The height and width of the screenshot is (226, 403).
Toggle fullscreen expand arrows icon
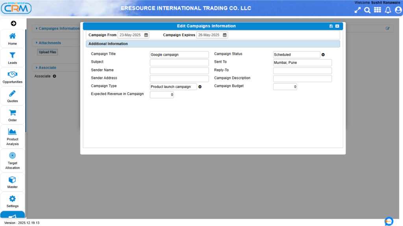(x=357, y=11)
